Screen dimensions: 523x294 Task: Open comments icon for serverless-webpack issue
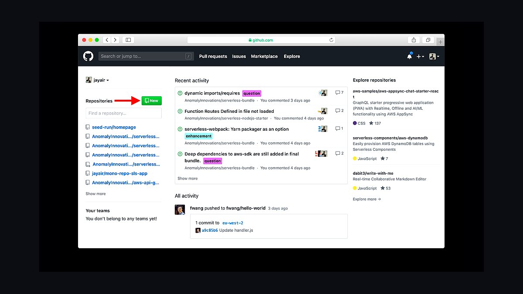click(x=339, y=128)
